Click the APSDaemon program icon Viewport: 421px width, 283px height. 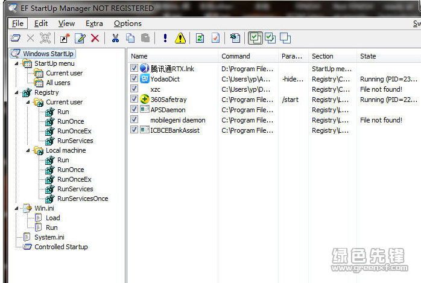tap(145, 109)
